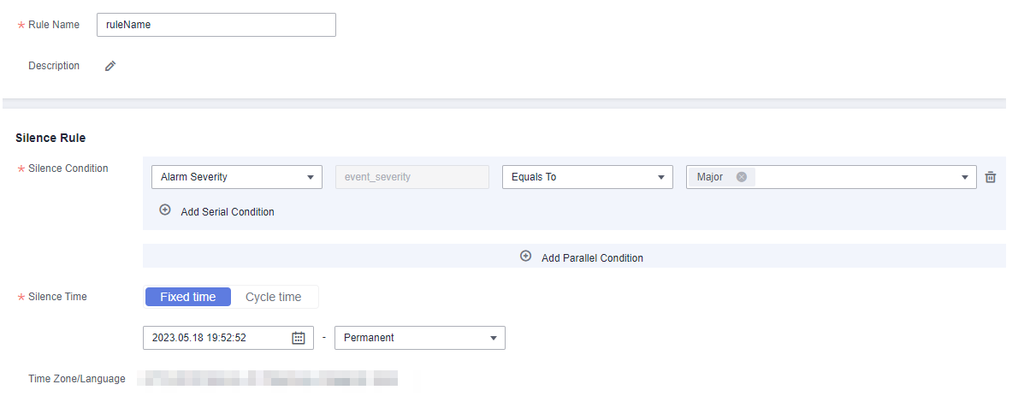Click plus icon beside Add Serial Condition

(x=165, y=210)
